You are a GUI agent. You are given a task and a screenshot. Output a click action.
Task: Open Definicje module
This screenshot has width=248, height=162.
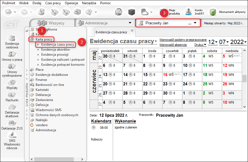[x=42, y=105]
